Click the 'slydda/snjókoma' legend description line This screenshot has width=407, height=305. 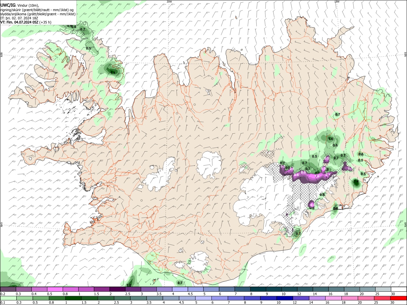click(38, 14)
